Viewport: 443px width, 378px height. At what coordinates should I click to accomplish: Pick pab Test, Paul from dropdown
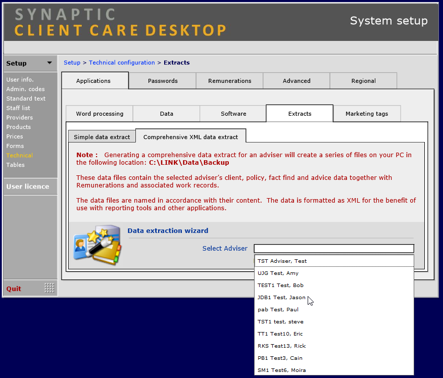334,310
